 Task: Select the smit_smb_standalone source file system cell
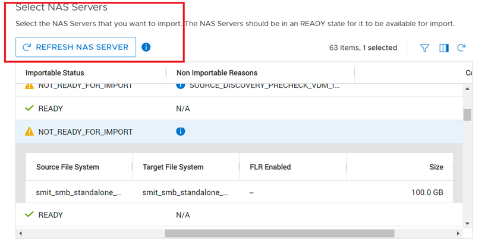79,192
